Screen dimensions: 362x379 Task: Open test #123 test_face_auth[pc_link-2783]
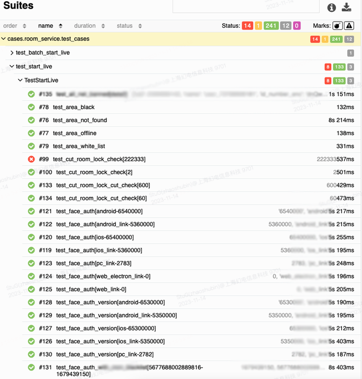(x=191, y=264)
